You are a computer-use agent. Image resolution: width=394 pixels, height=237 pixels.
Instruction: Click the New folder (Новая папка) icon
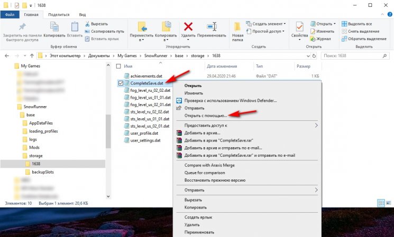point(237,27)
